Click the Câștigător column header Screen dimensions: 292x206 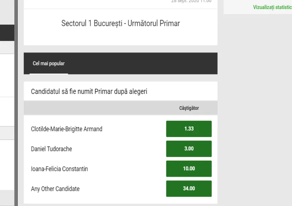click(x=189, y=108)
